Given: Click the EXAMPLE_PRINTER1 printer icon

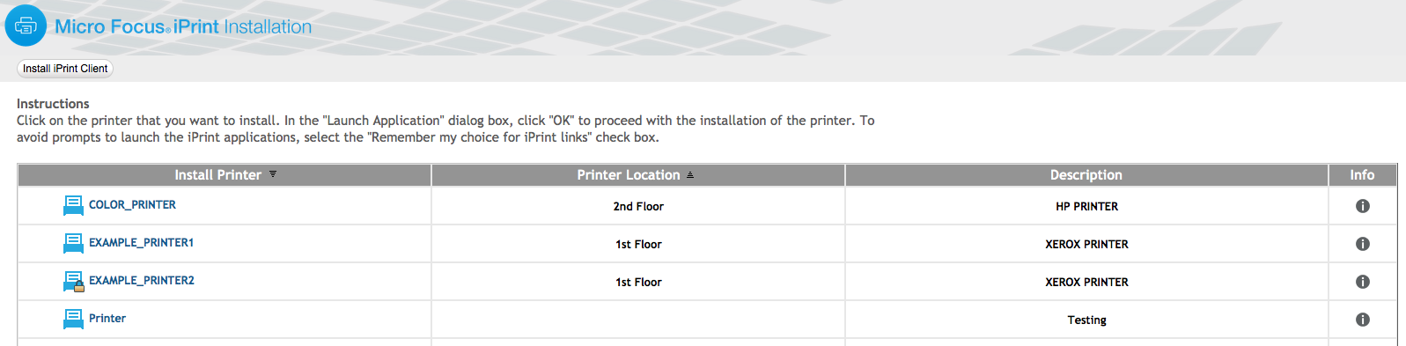Looking at the screenshot, I should click(73, 243).
